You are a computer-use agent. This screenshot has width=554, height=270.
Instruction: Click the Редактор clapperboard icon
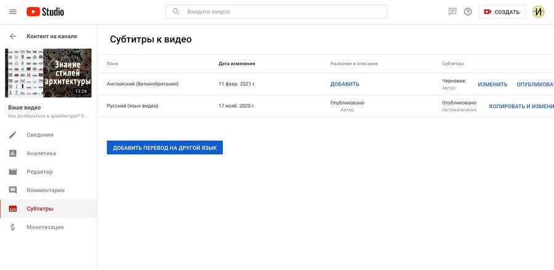click(13, 172)
